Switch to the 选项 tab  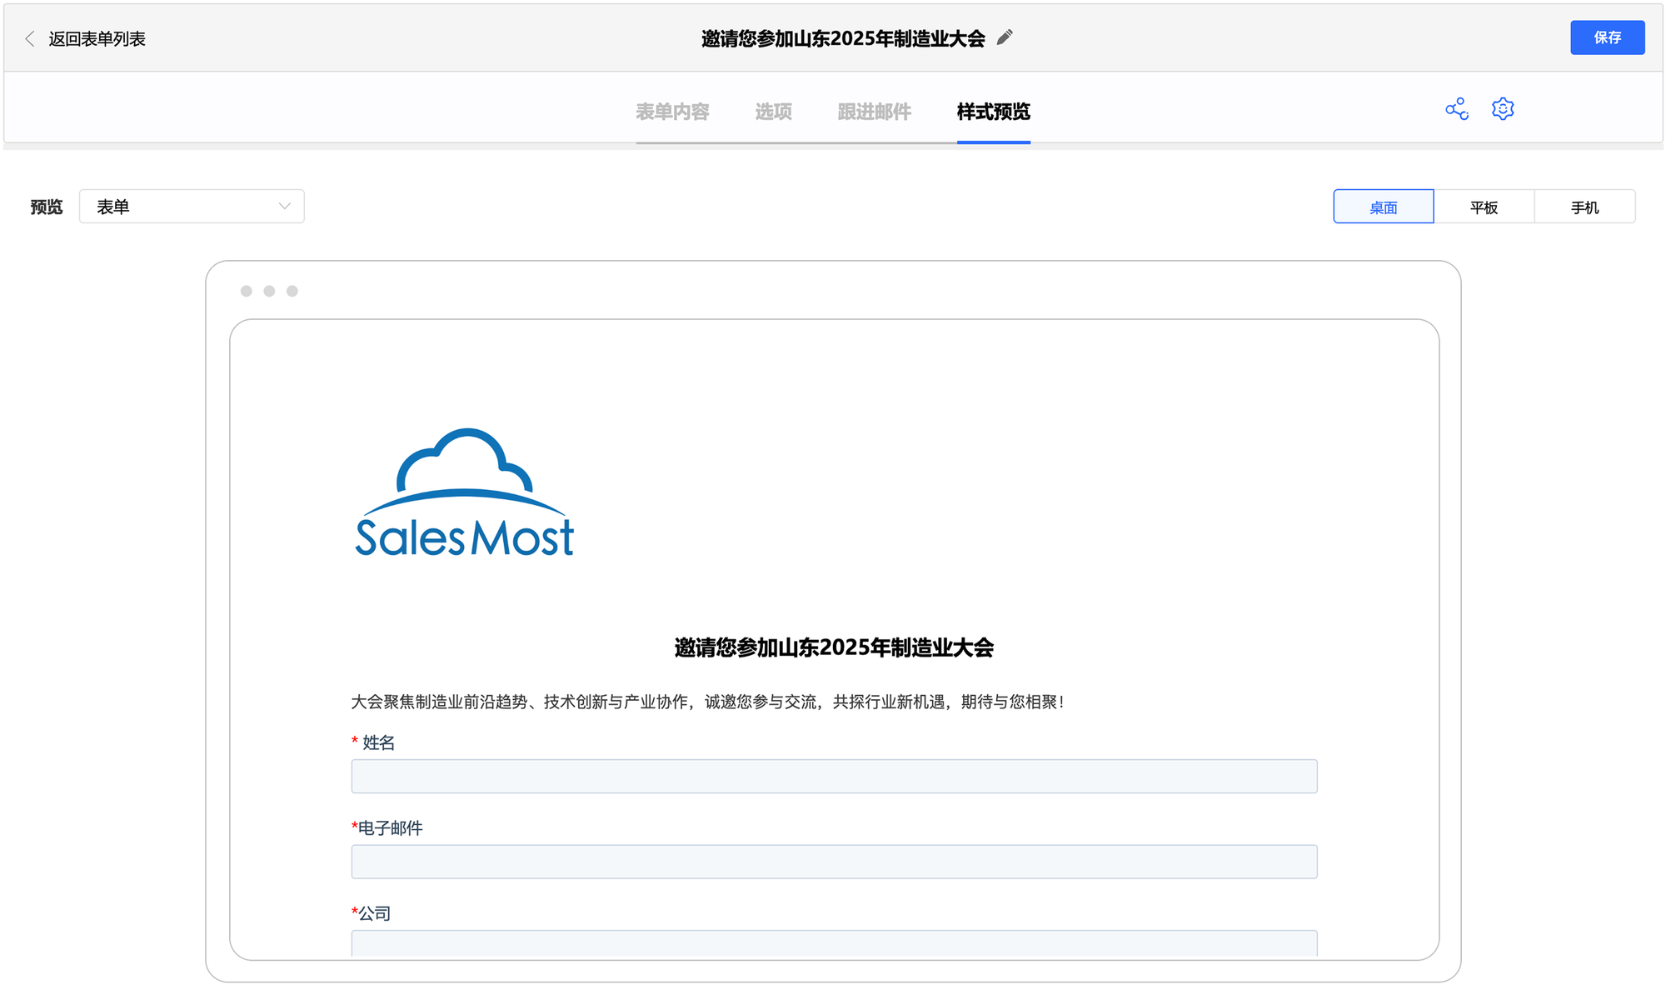773,112
